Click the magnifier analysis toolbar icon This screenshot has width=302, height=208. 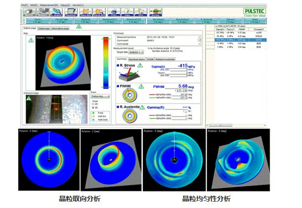tap(56, 12)
